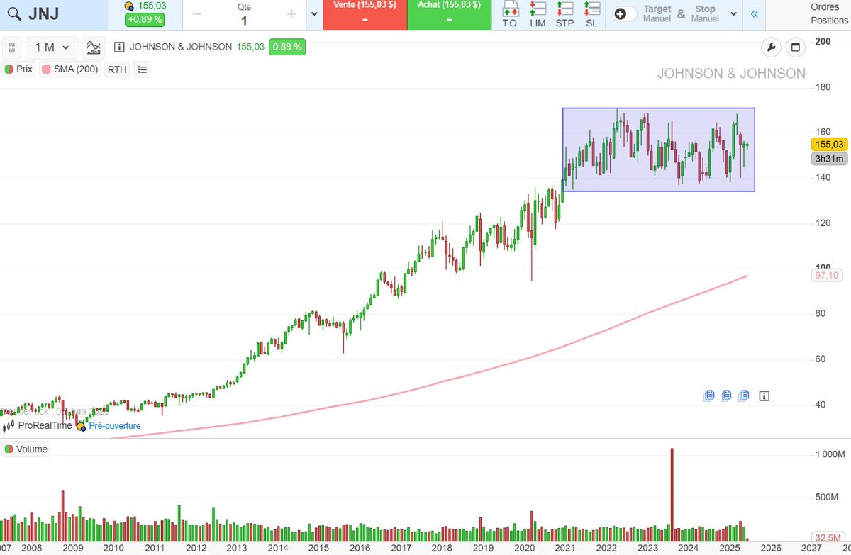Select the SL stop-limit order icon
Screen dimensions: 851x555
591,14
